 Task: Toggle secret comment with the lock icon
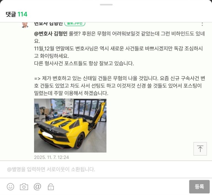coord(51,187)
